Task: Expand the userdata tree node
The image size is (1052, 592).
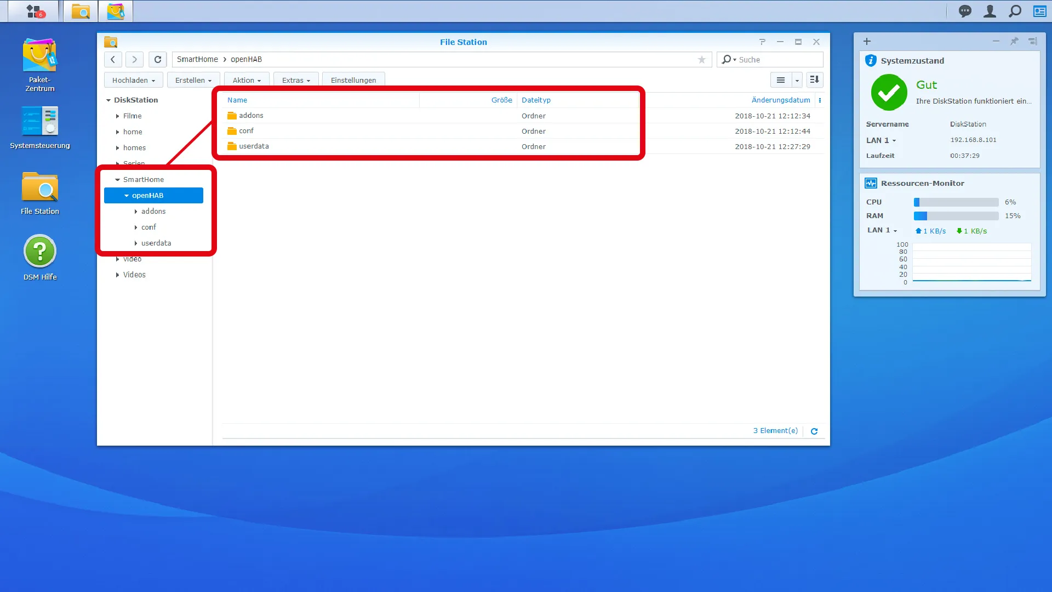Action: click(136, 243)
